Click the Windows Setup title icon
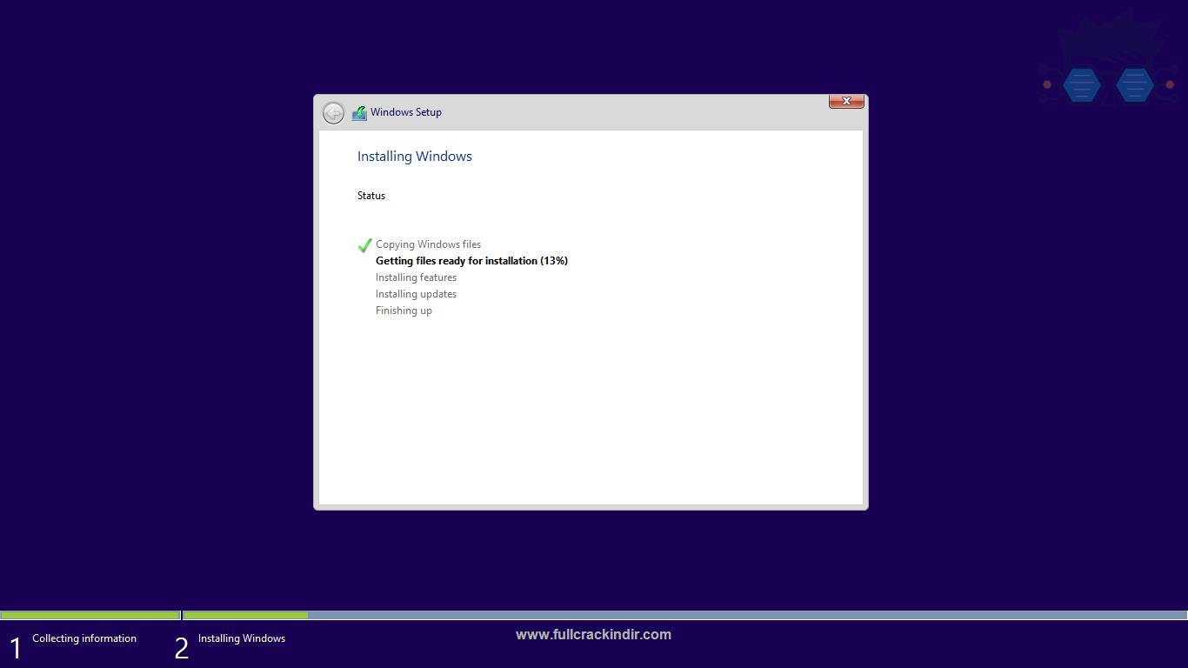1188x668 pixels. pyautogui.click(x=359, y=113)
